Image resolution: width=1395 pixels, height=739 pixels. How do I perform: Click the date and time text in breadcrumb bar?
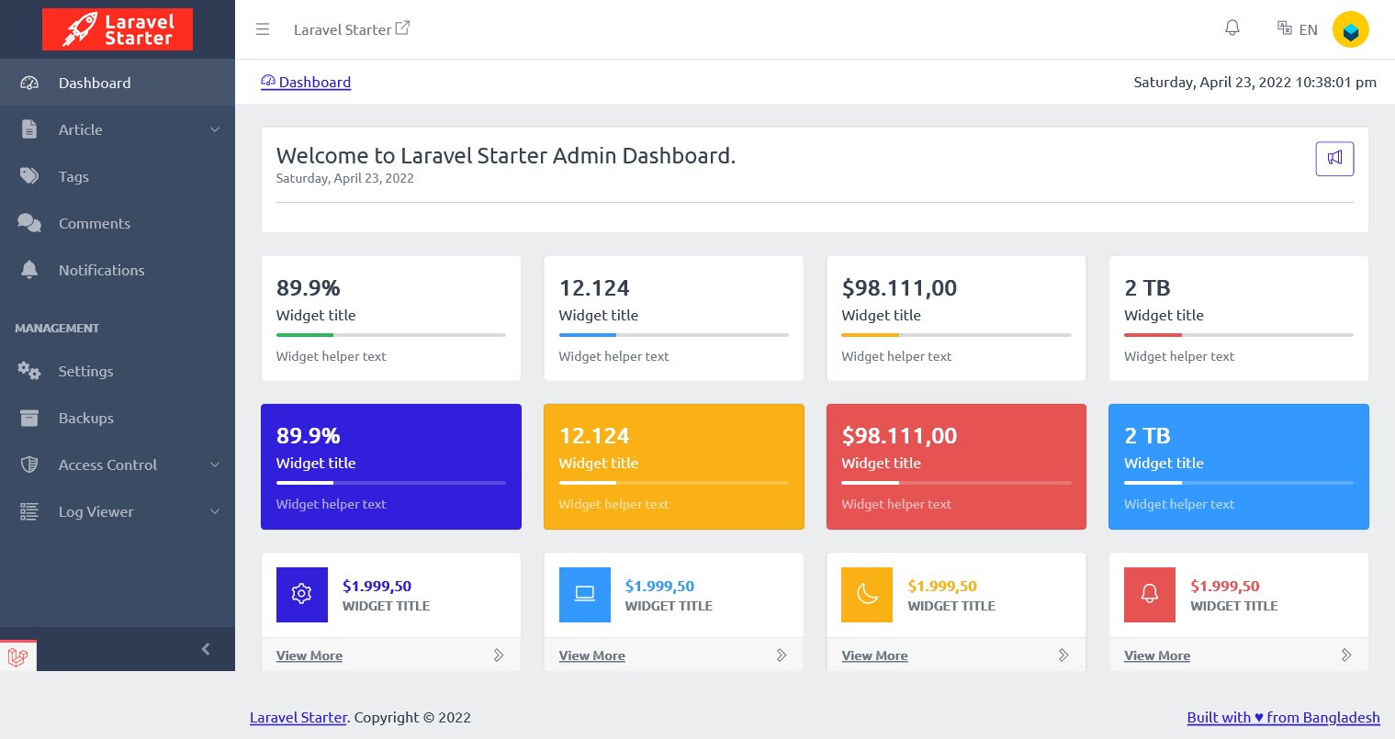click(x=1254, y=82)
